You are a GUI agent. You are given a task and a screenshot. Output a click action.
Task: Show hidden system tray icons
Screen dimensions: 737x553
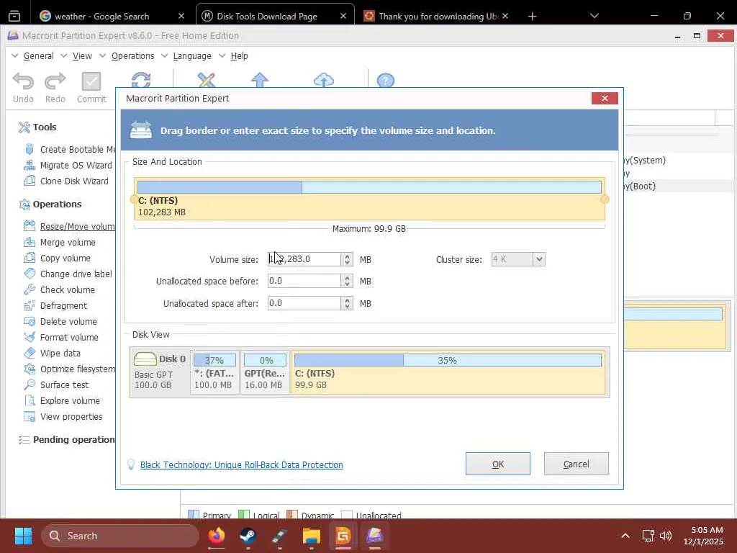[x=625, y=536]
